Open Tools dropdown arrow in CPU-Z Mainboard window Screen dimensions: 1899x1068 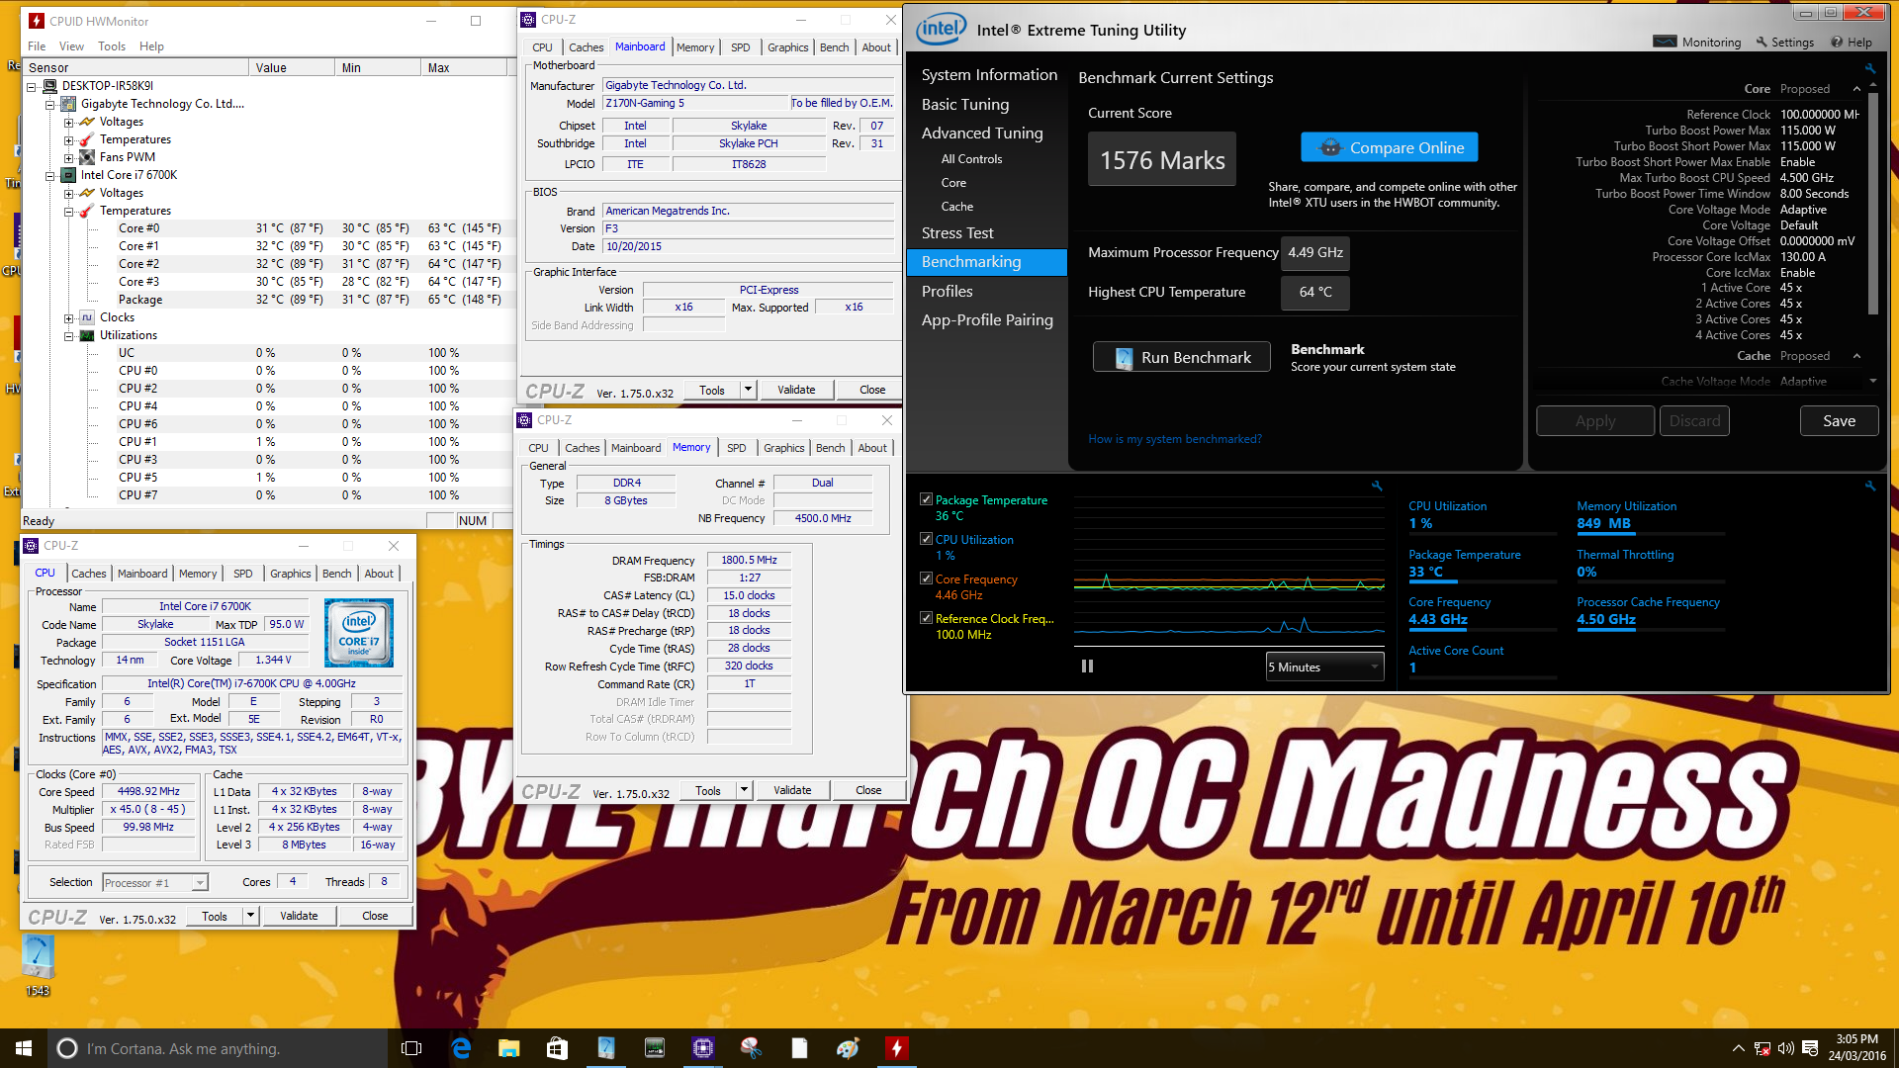point(749,390)
